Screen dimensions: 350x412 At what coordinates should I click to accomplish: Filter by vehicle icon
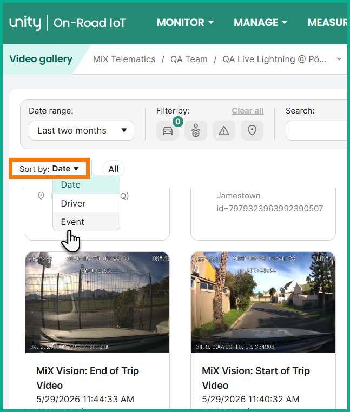pos(168,131)
